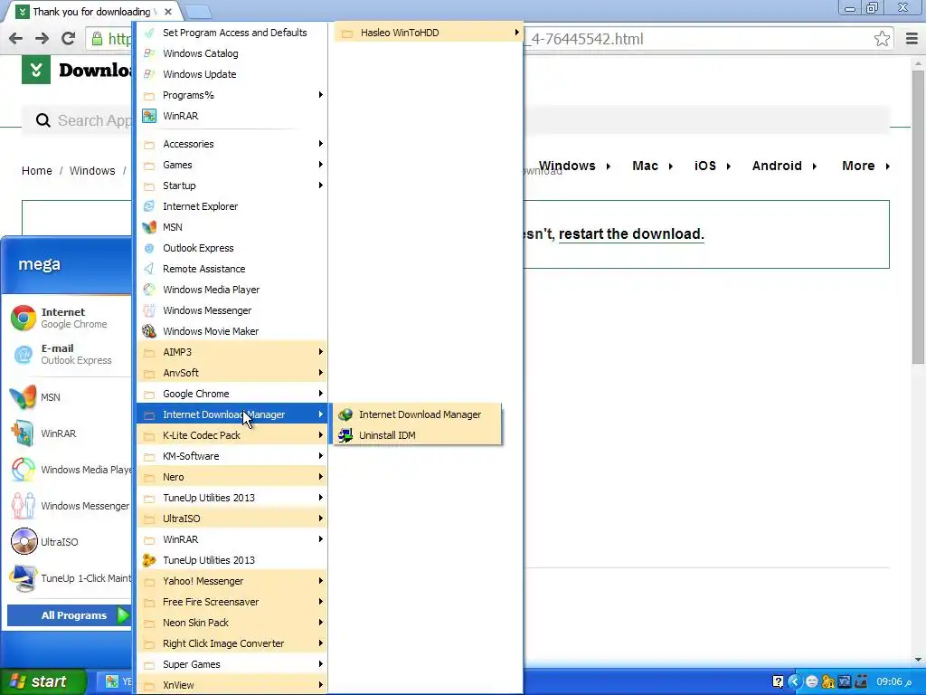
Task: Open Chrome menu hamburger icon
Action: tap(912, 39)
